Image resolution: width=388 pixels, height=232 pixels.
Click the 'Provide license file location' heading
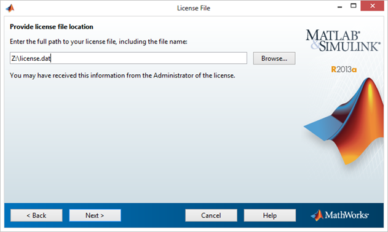click(52, 26)
